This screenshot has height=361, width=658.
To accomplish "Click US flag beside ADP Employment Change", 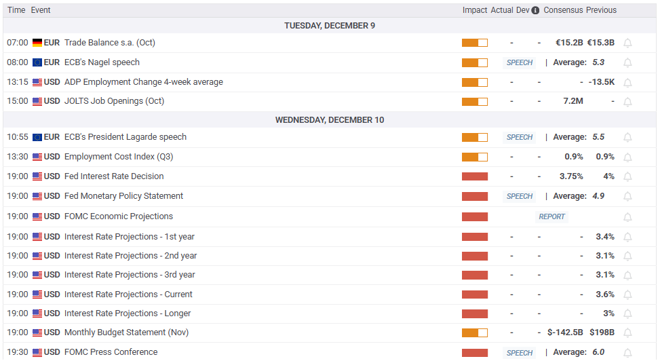I will click(37, 82).
